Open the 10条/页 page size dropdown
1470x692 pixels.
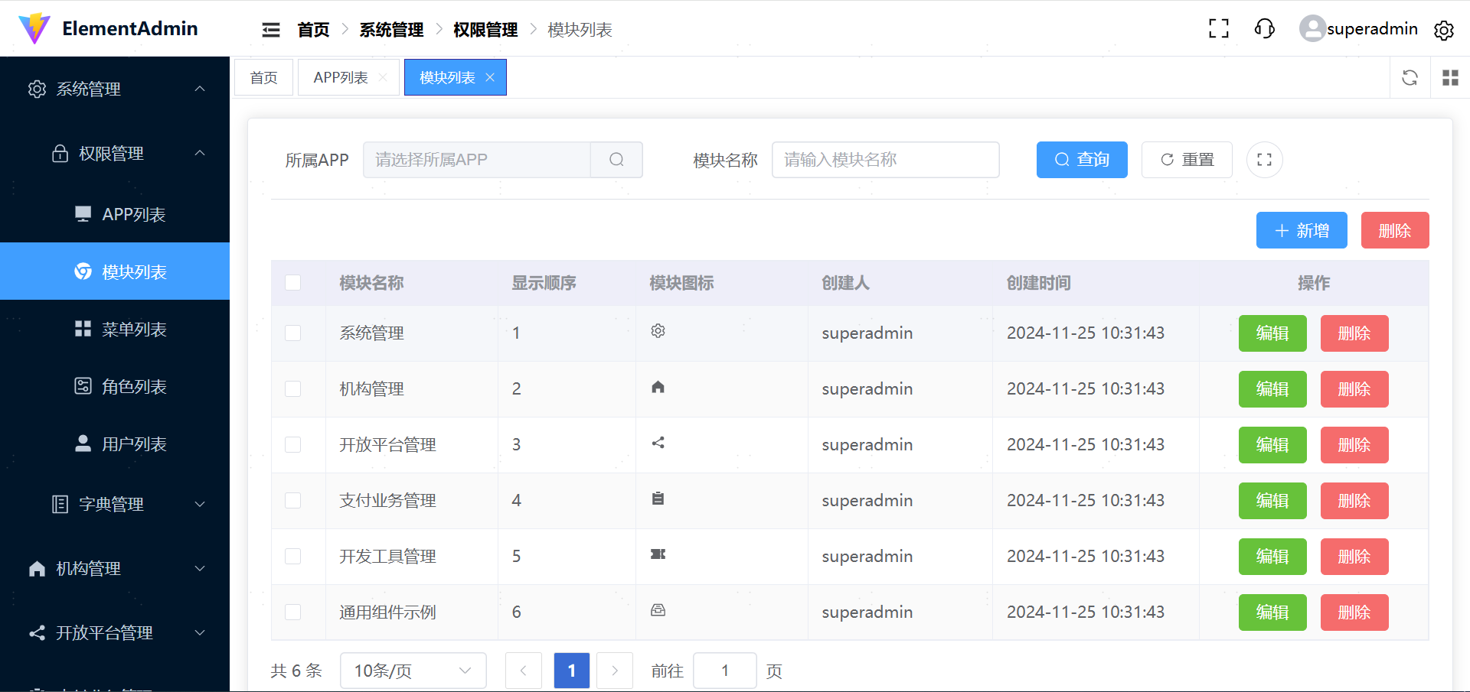pyautogui.click(x=413, y=671)
